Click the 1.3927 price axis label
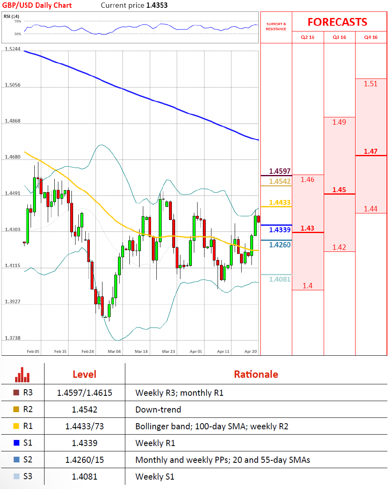 tap(13, 302)
